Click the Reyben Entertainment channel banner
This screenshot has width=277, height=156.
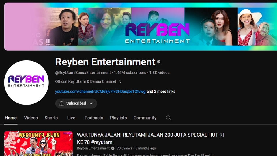point(141,27)
